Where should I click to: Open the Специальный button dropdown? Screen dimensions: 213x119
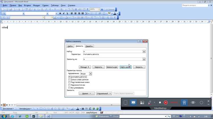[x=104, y=94]
